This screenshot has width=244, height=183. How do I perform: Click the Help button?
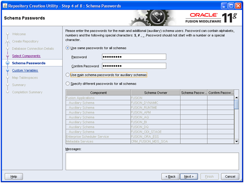coord(14,177)
